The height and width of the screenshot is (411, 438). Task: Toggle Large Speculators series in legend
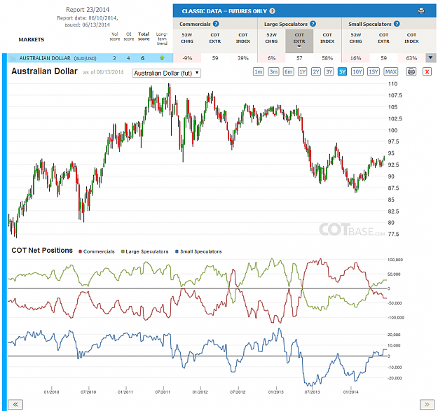144,251
